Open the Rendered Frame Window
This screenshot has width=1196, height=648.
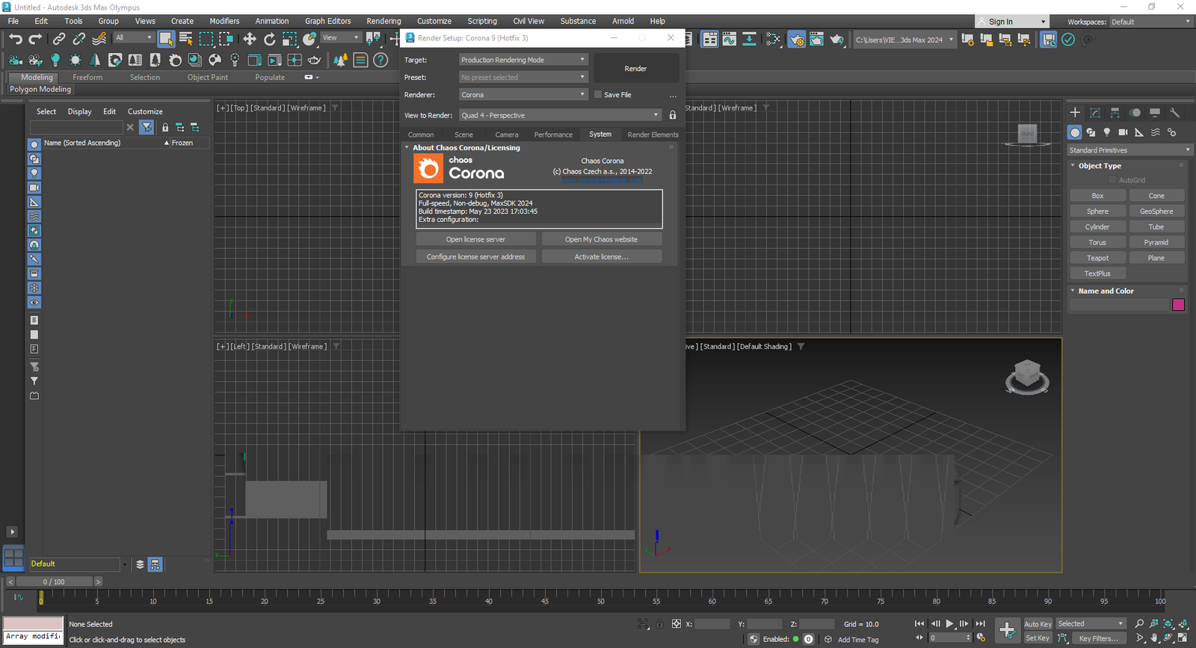coord(816,39)
